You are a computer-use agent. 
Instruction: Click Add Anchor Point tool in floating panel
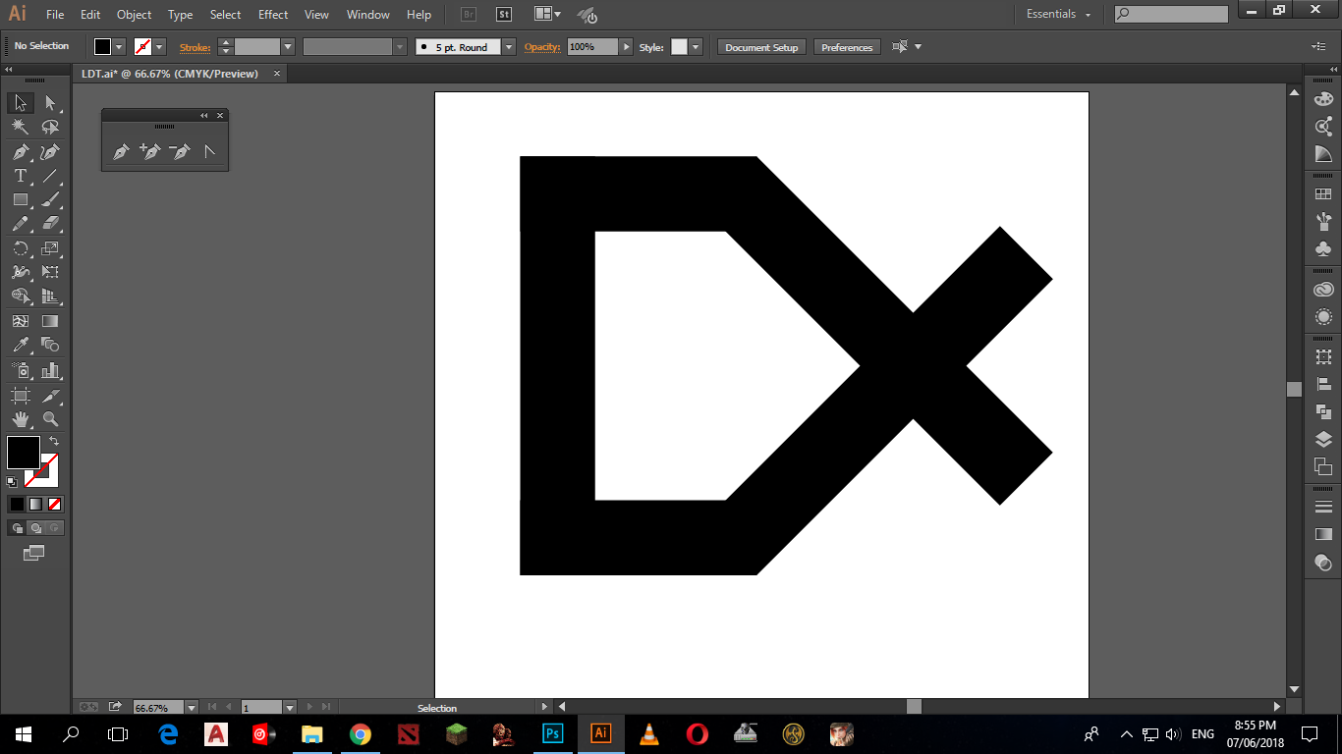coord(150,152)
